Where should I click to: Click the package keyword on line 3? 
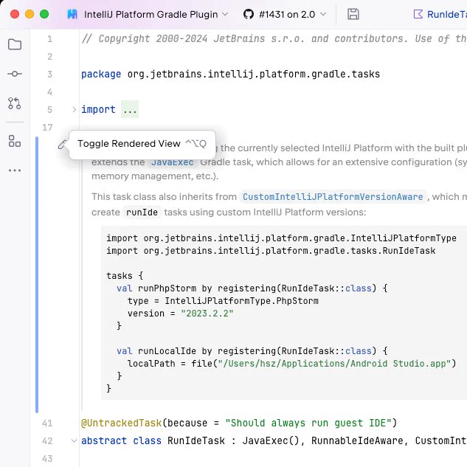click(x=101, y=75)
